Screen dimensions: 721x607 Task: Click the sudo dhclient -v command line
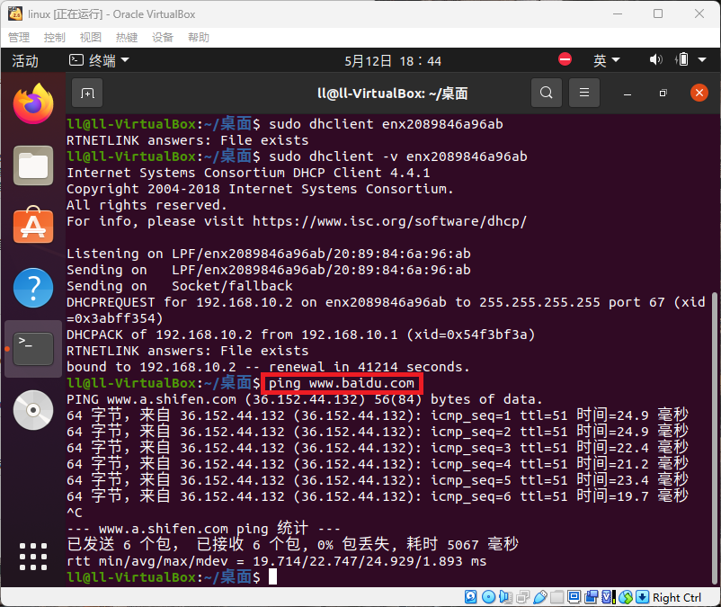397,156
